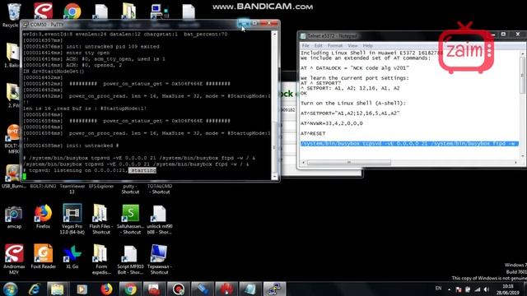This screenshot has height=296, width=527.
Task: Open the unlock mf90 shortcut file
Action: pos(159,219)
